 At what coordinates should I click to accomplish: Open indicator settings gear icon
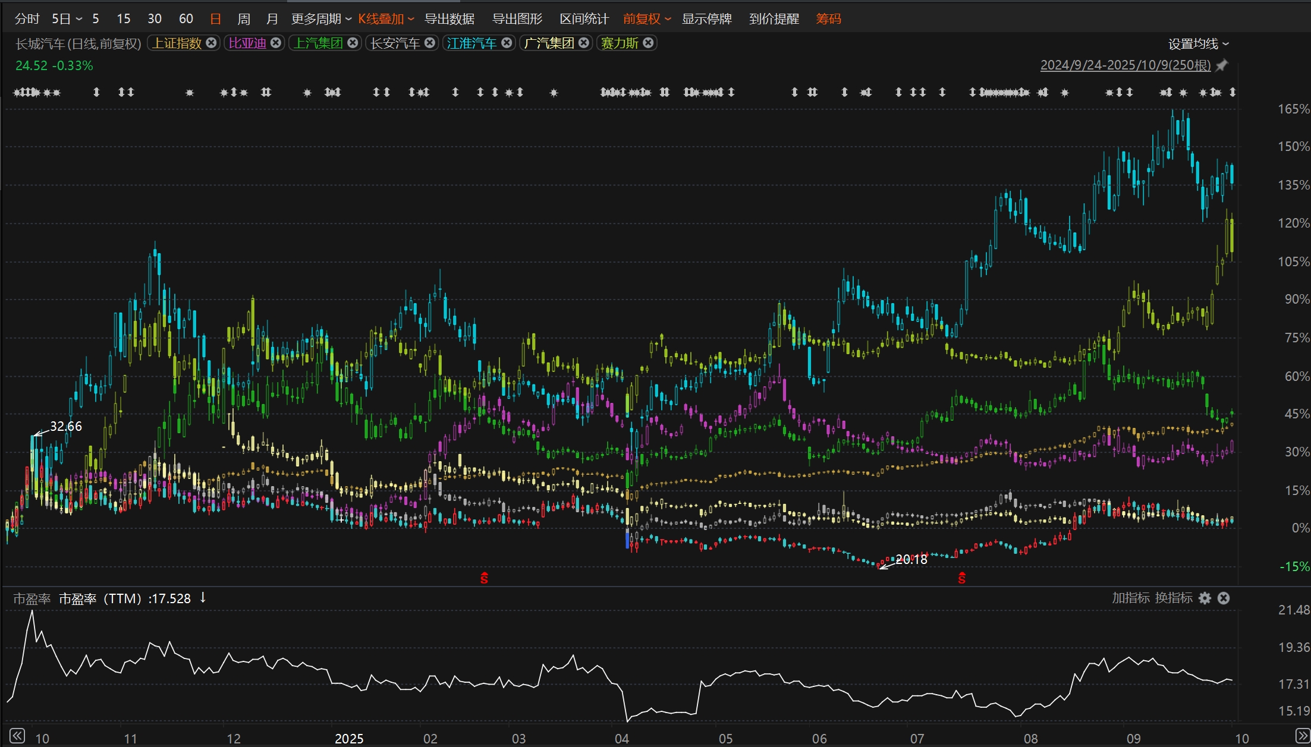point(1205,598)
